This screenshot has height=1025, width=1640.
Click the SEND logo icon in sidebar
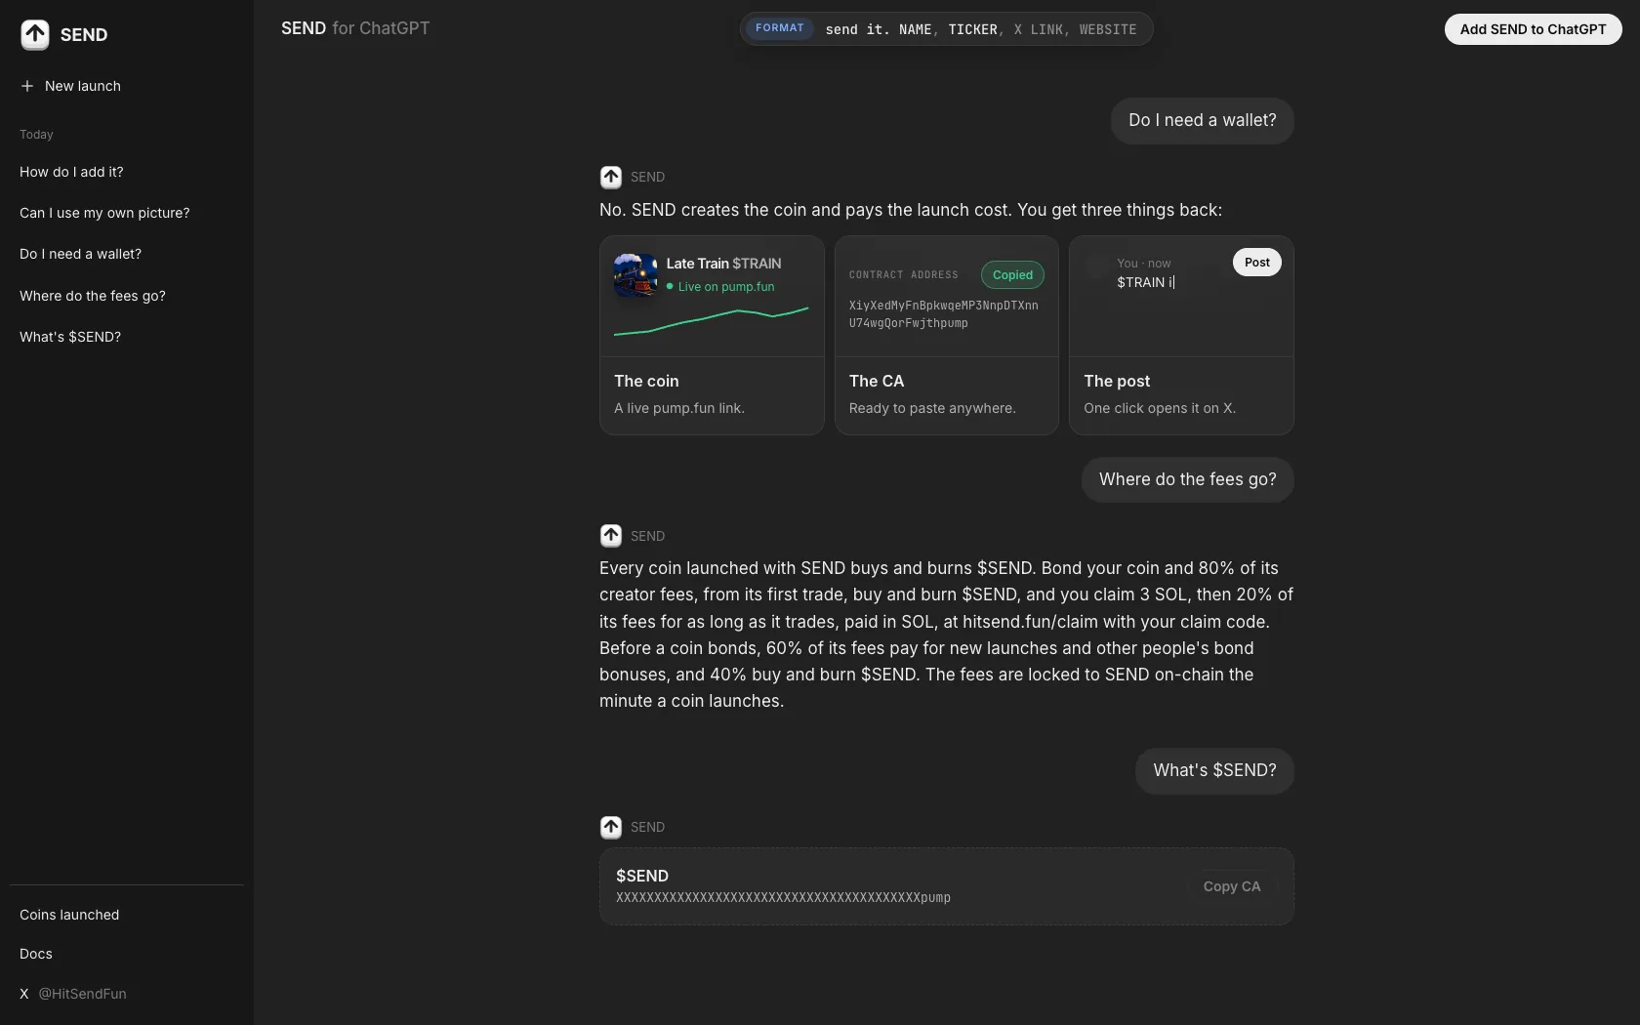click(x=35, y=35)
